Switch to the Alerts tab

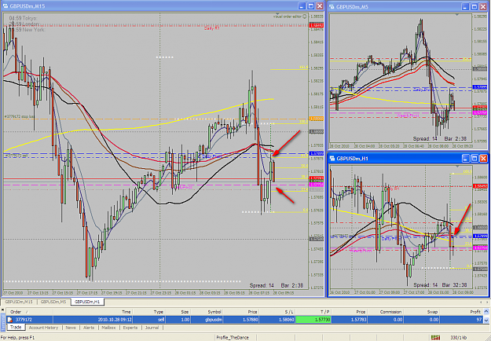(89, 328)
